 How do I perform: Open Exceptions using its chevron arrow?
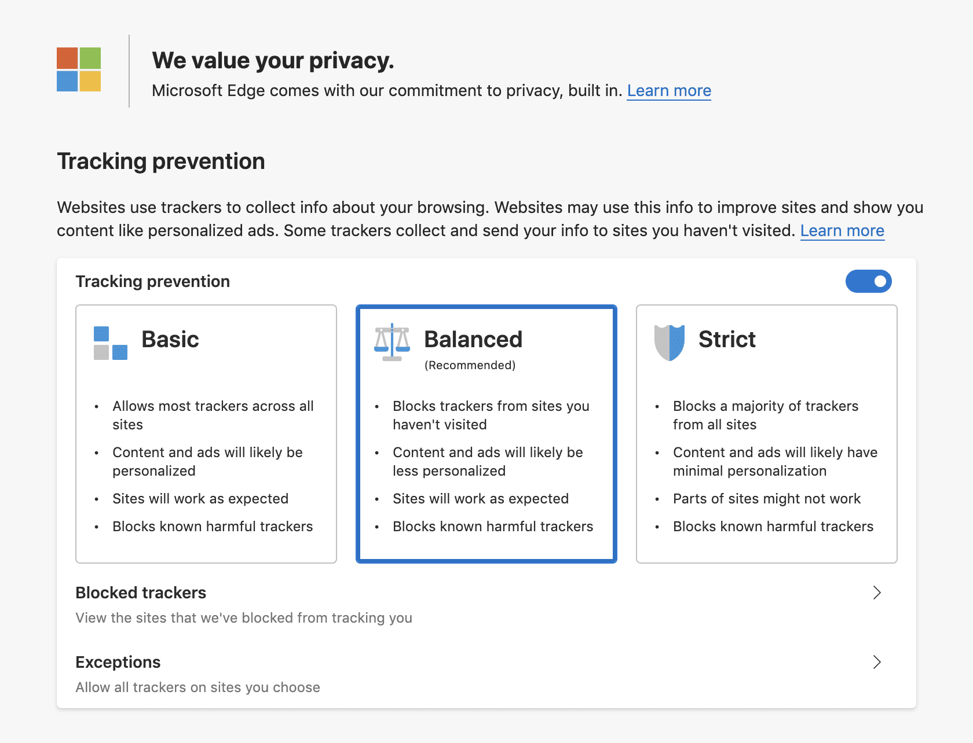click(877, 662)
